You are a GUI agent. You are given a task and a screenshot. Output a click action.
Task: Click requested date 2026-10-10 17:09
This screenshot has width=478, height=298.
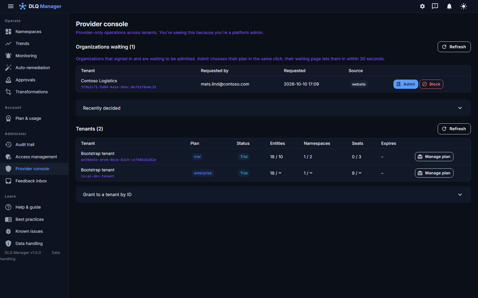coord(301,84)
